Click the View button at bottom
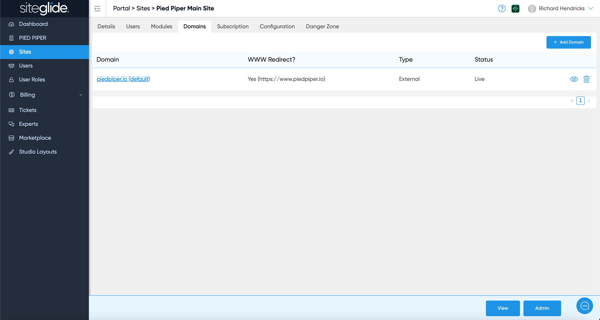Viewport: 600px width, 320px height. tap(503, 308)
